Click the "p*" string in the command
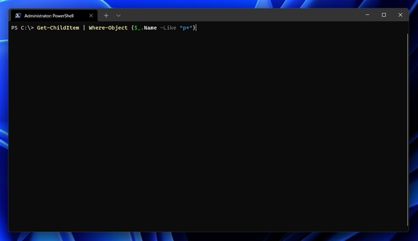This screenshot has width=418, height=241. (x=186, y=28)
